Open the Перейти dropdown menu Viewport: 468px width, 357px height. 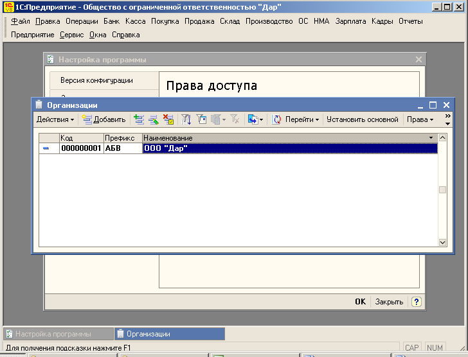(x=302, y=119)
